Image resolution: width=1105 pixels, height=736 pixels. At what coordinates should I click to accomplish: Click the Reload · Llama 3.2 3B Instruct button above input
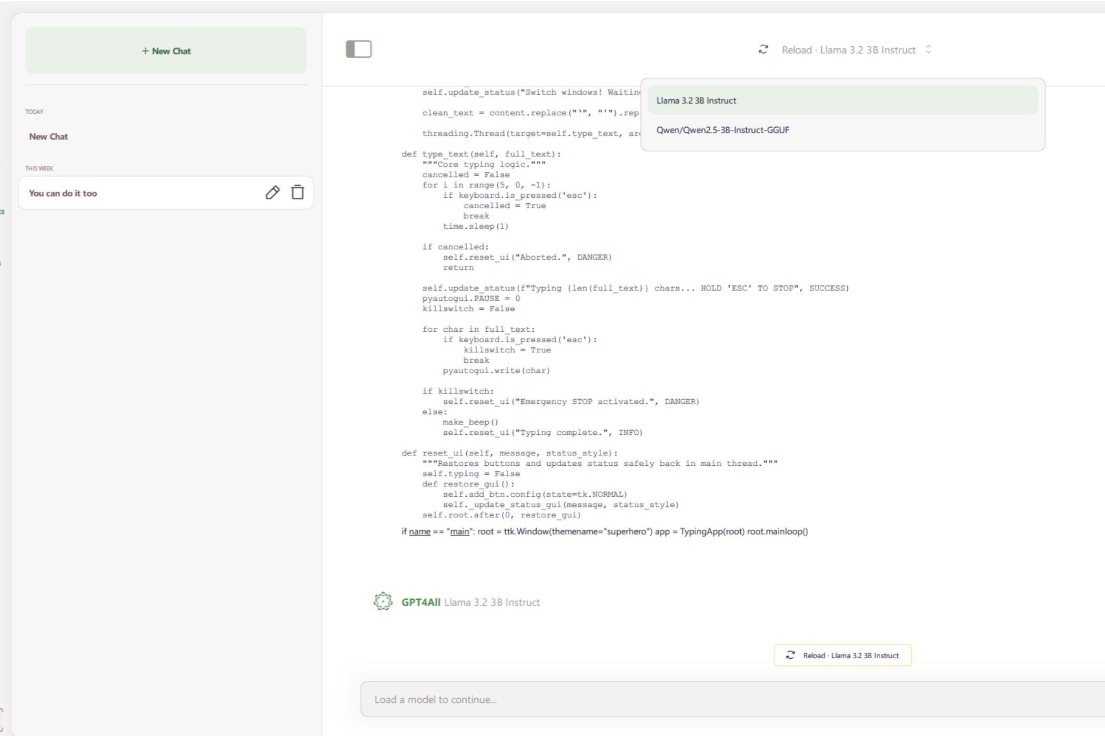(842, 656)
